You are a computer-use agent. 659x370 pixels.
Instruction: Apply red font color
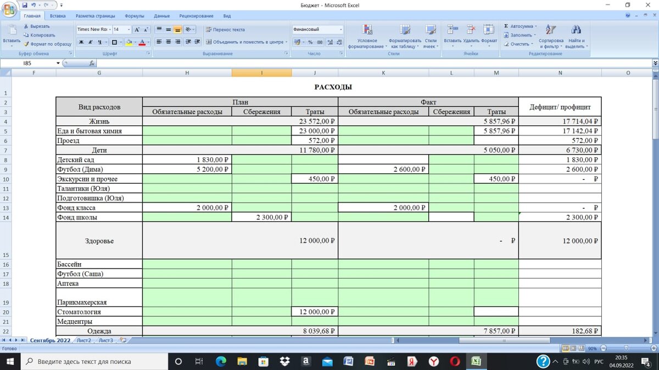142,42
